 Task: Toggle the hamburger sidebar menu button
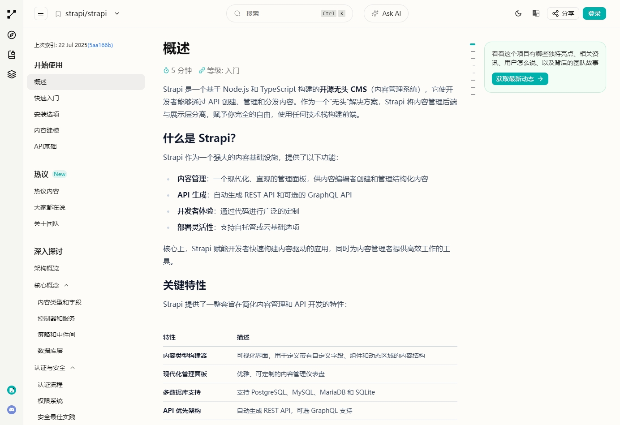(x=41, y=13)
